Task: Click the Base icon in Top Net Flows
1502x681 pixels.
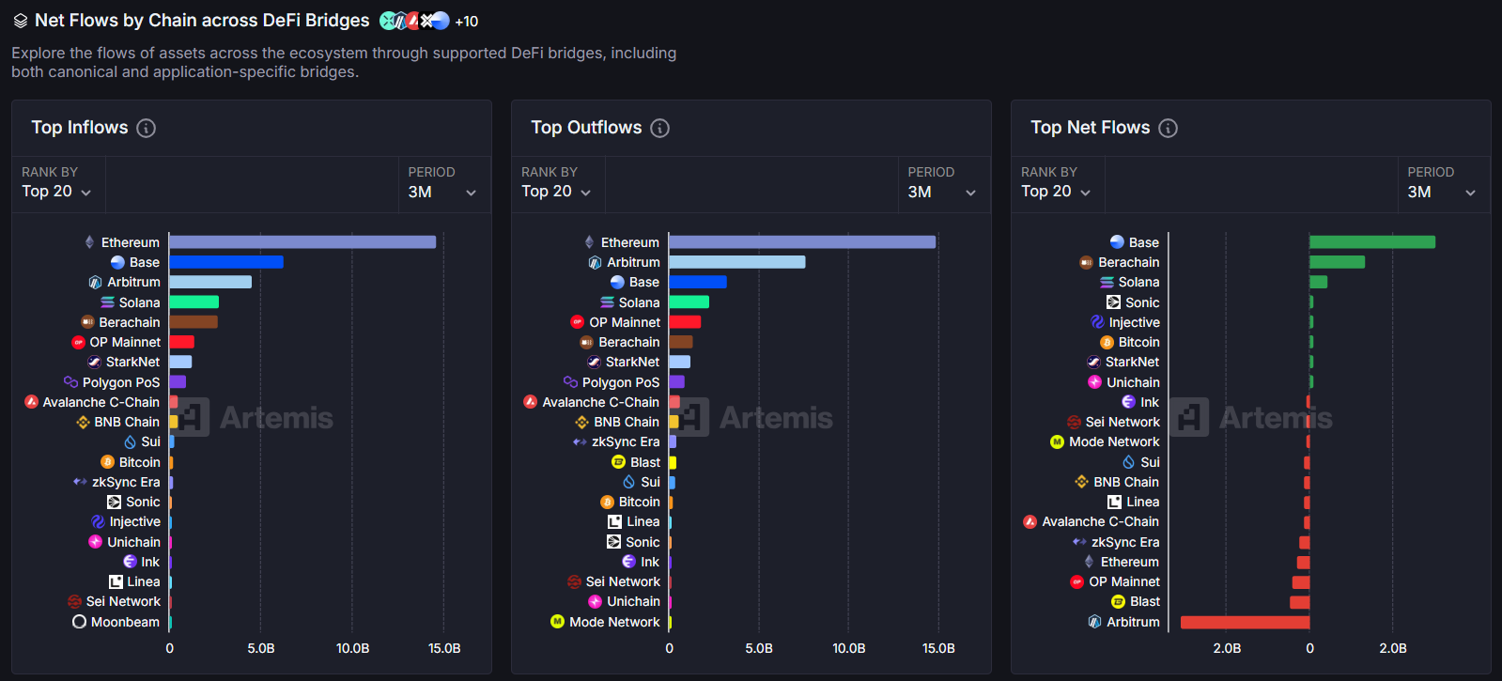Action: pos(1117,242)
